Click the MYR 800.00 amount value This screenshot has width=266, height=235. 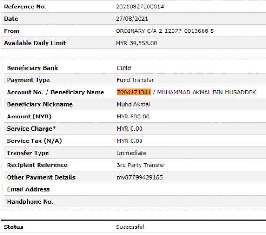tap(133, 117)
